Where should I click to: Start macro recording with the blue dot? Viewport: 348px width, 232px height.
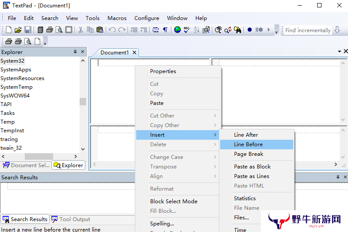[x=249, y=30]
